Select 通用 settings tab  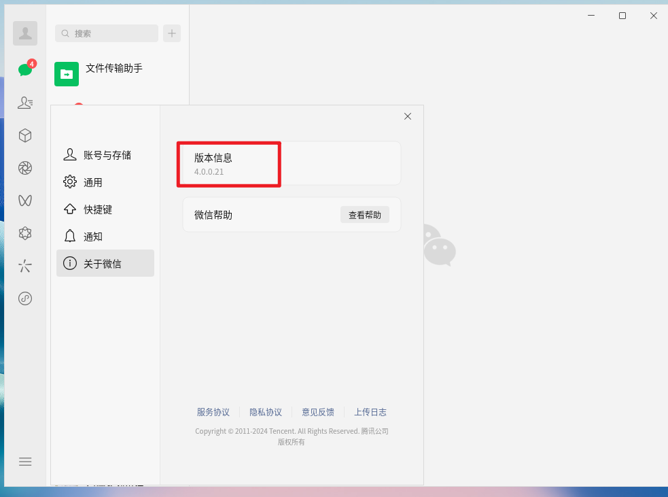(x=105, y=182)
